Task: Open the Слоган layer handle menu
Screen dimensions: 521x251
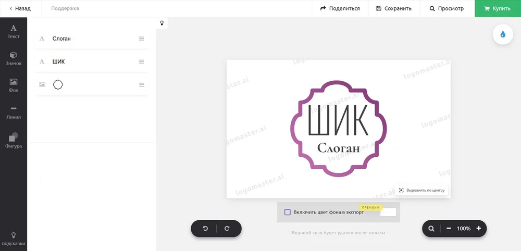Action: click(141, 39)
